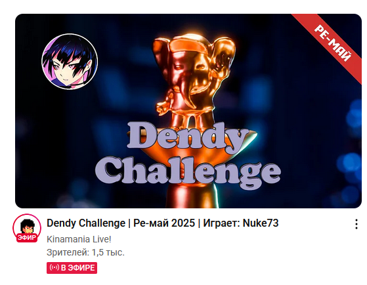Viewport: 367px width, 285px height.
Task: Click the live broadcast signal icon
Action: 54,267
